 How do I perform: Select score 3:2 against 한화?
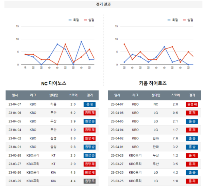click(175, 147)
